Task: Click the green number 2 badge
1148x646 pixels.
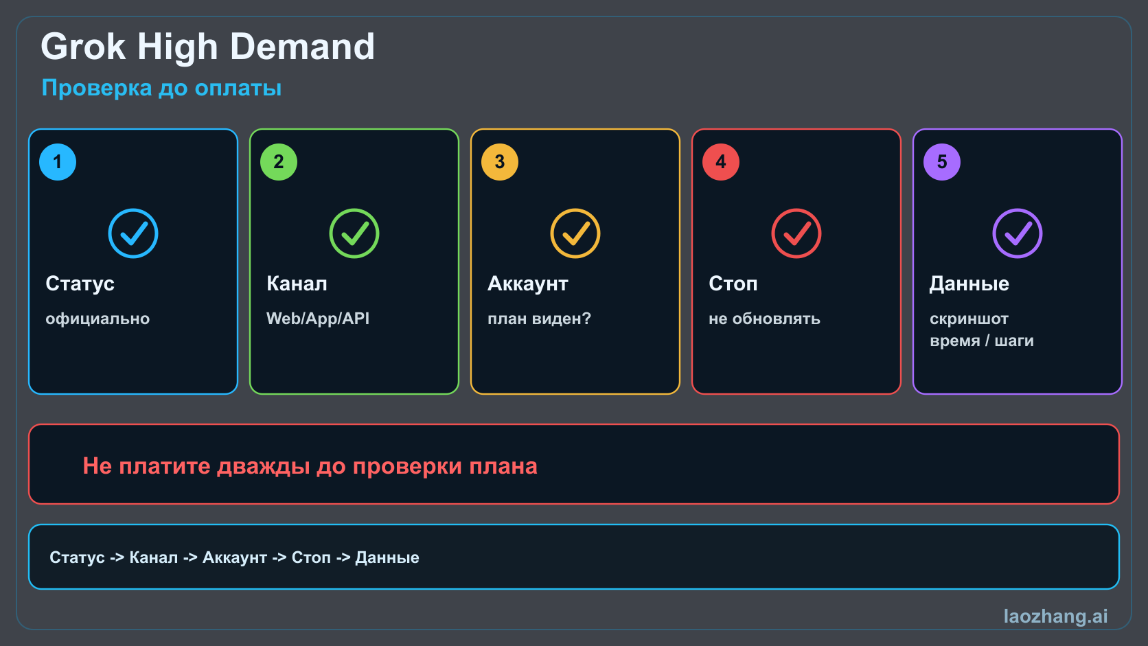Action: [x=279, y=162]
